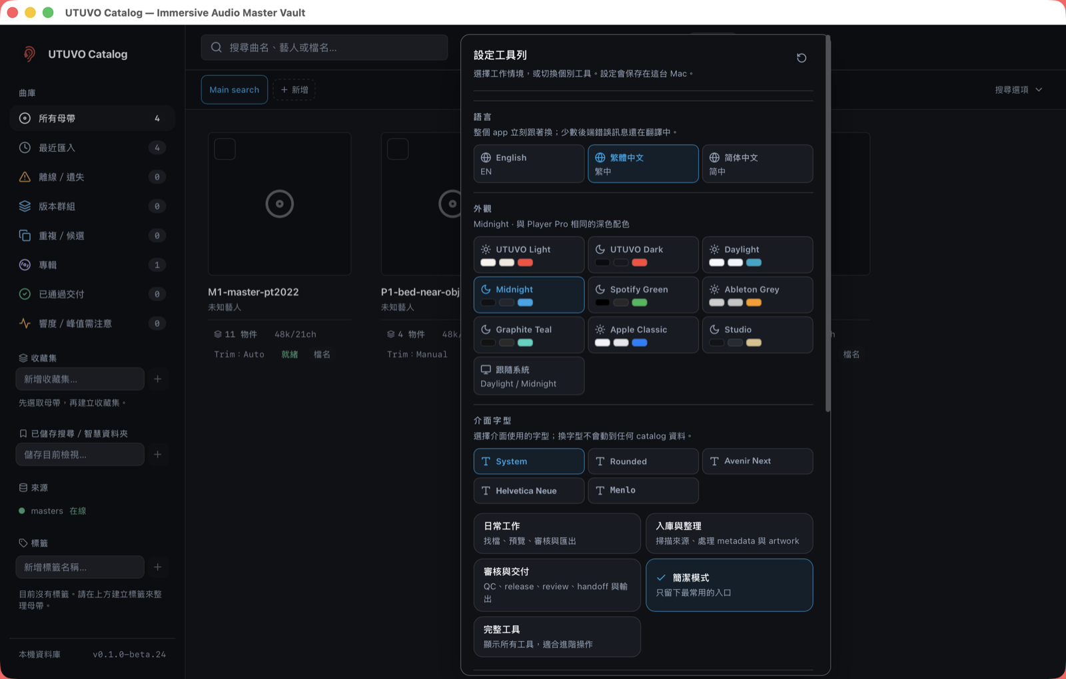Click the reset icon in toolbar settings panel

[x=801, y=58]
